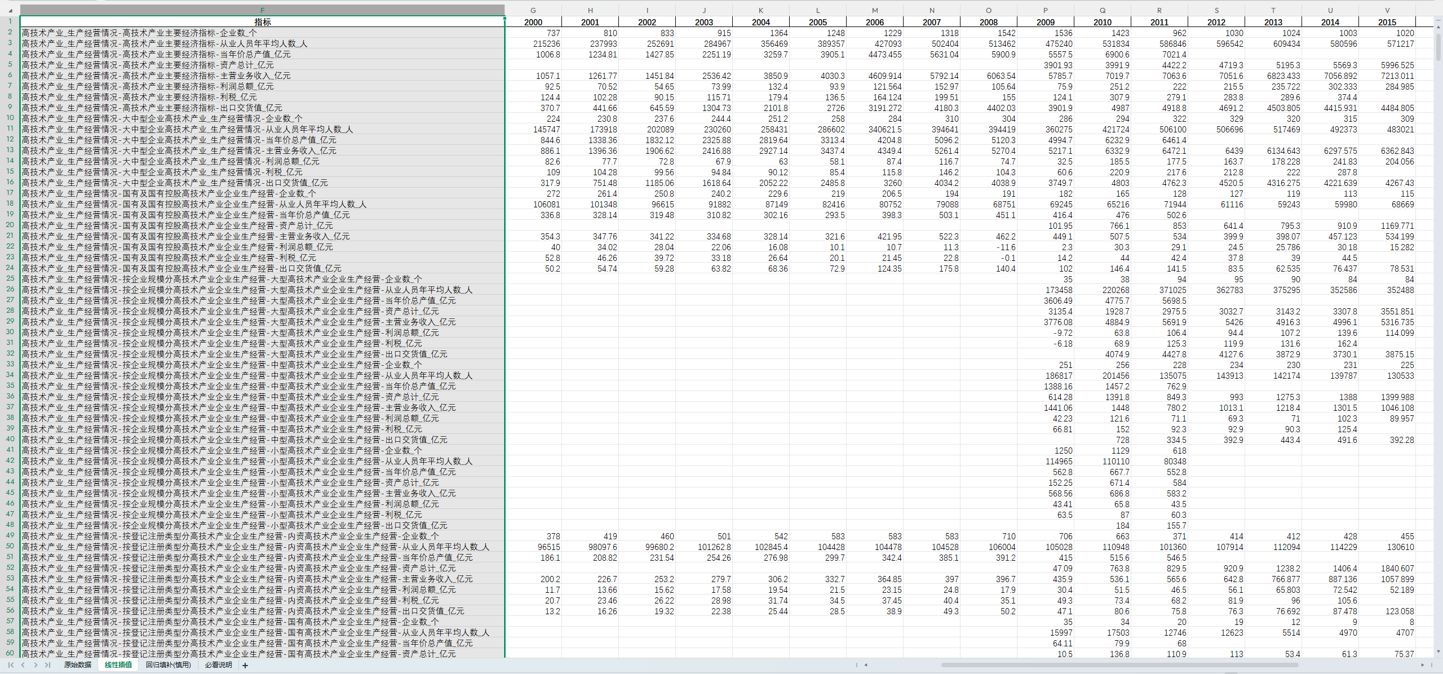This screenshot has height=674, width=1443.
Task: Click vertical scrollbar down arrow
Action: tap(1438, 651)
